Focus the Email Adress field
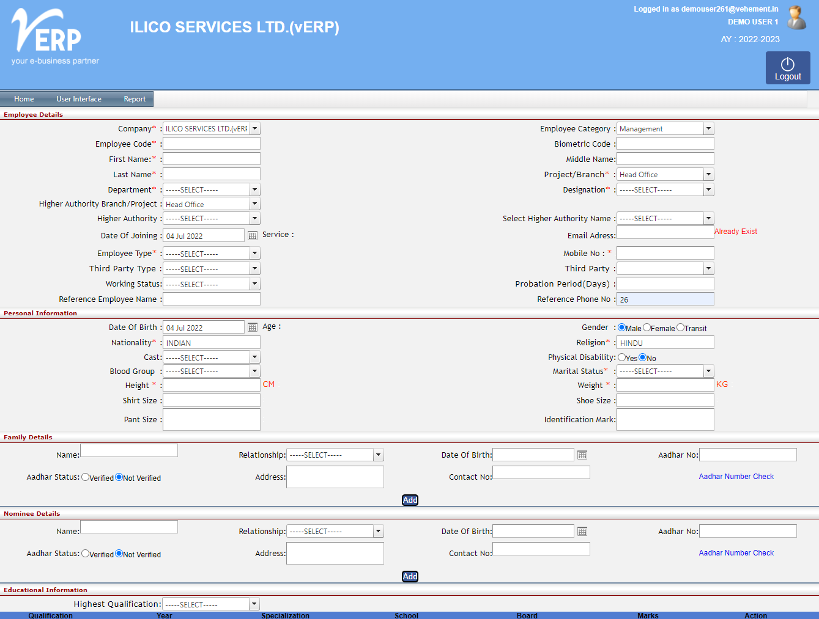Image resolution: width=819 pixels, height=619 pixels. click(665, 232)
